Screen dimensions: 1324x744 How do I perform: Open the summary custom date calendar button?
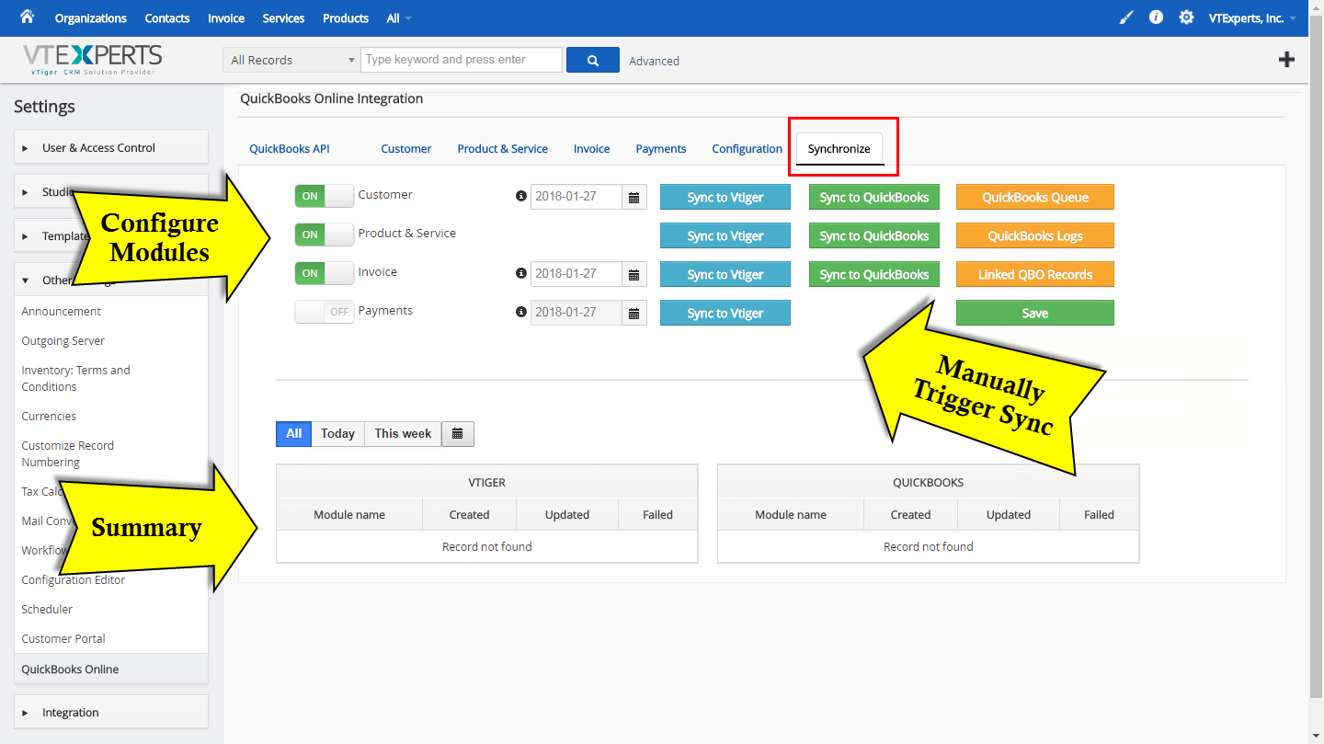[458, 434]
